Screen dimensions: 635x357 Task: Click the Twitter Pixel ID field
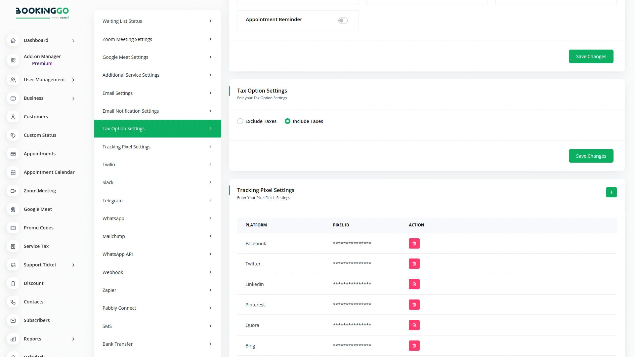[352, 263]
